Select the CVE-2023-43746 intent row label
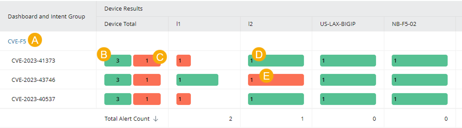Viewport: 462px width, 128px height. (33, 80)
